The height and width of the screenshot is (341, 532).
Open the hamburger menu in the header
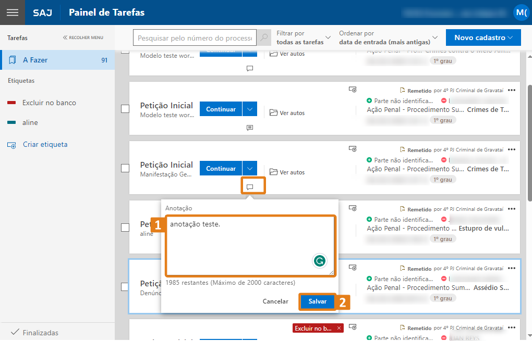coord(12,12)
